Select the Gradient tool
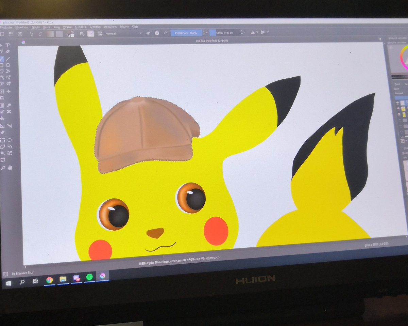The width and height of the screenshot is (408, 326). coord(2,106)
